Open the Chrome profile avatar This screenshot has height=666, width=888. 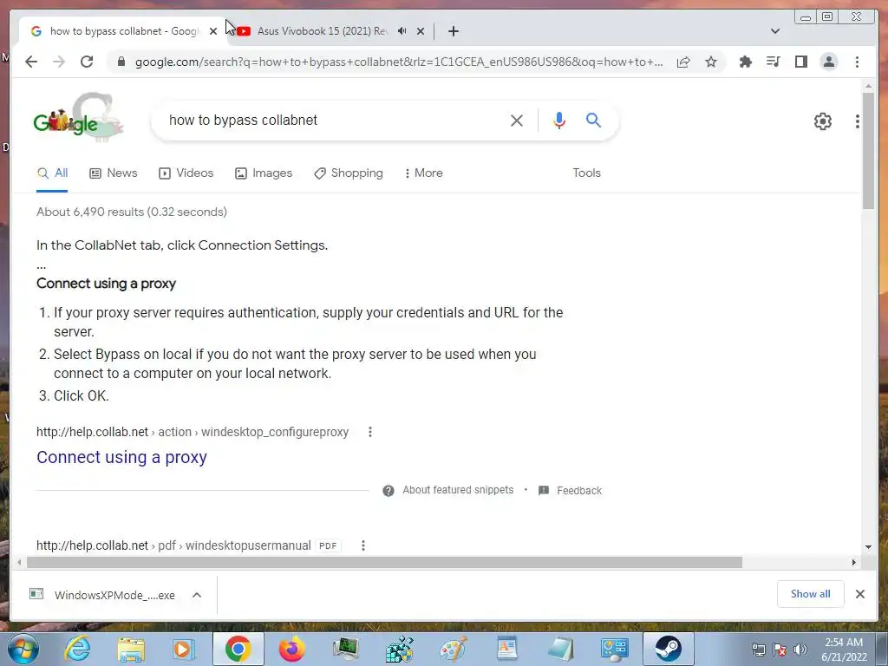[x=828, y=62]
